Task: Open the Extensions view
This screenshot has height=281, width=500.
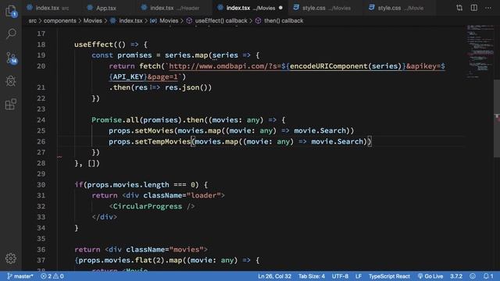Action: [11, 104]
